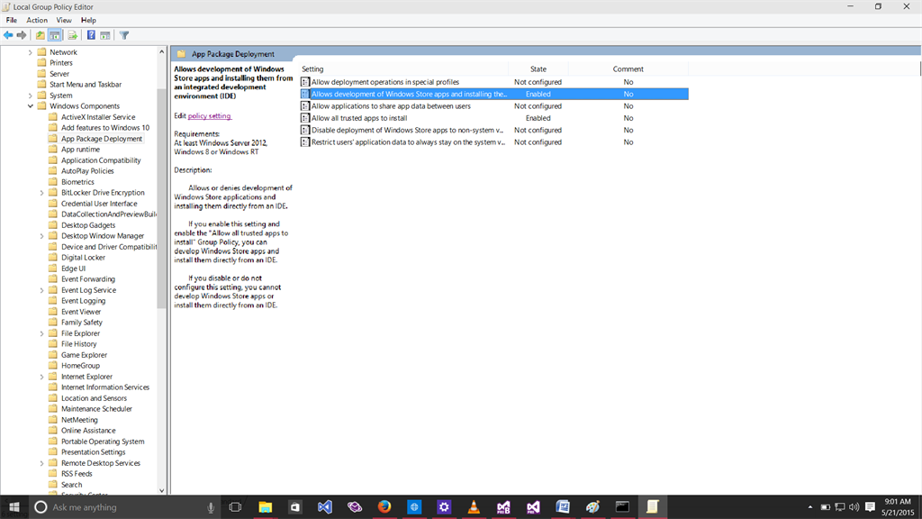
Task: Open Task View from the taskbar
Action: coord(235,506)
